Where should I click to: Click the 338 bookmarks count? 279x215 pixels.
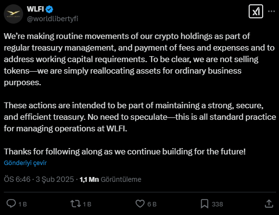pyautogui.click(x=217, y=204)
